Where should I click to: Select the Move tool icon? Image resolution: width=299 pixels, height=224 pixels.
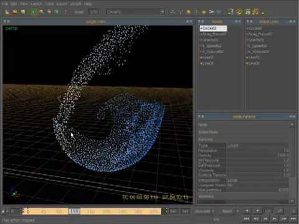41,12
